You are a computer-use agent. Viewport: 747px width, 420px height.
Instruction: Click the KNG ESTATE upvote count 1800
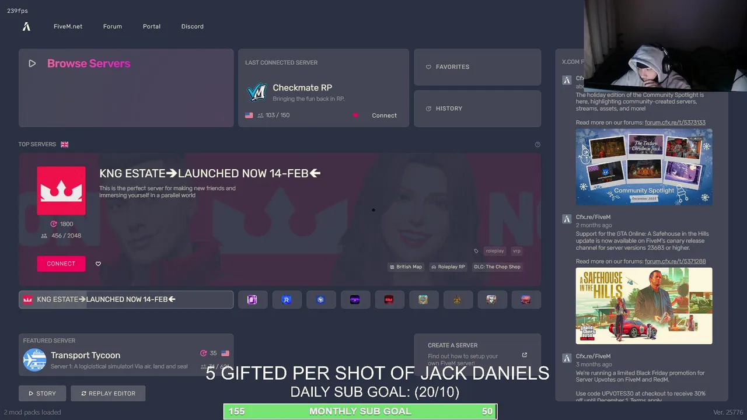(61, 224)
